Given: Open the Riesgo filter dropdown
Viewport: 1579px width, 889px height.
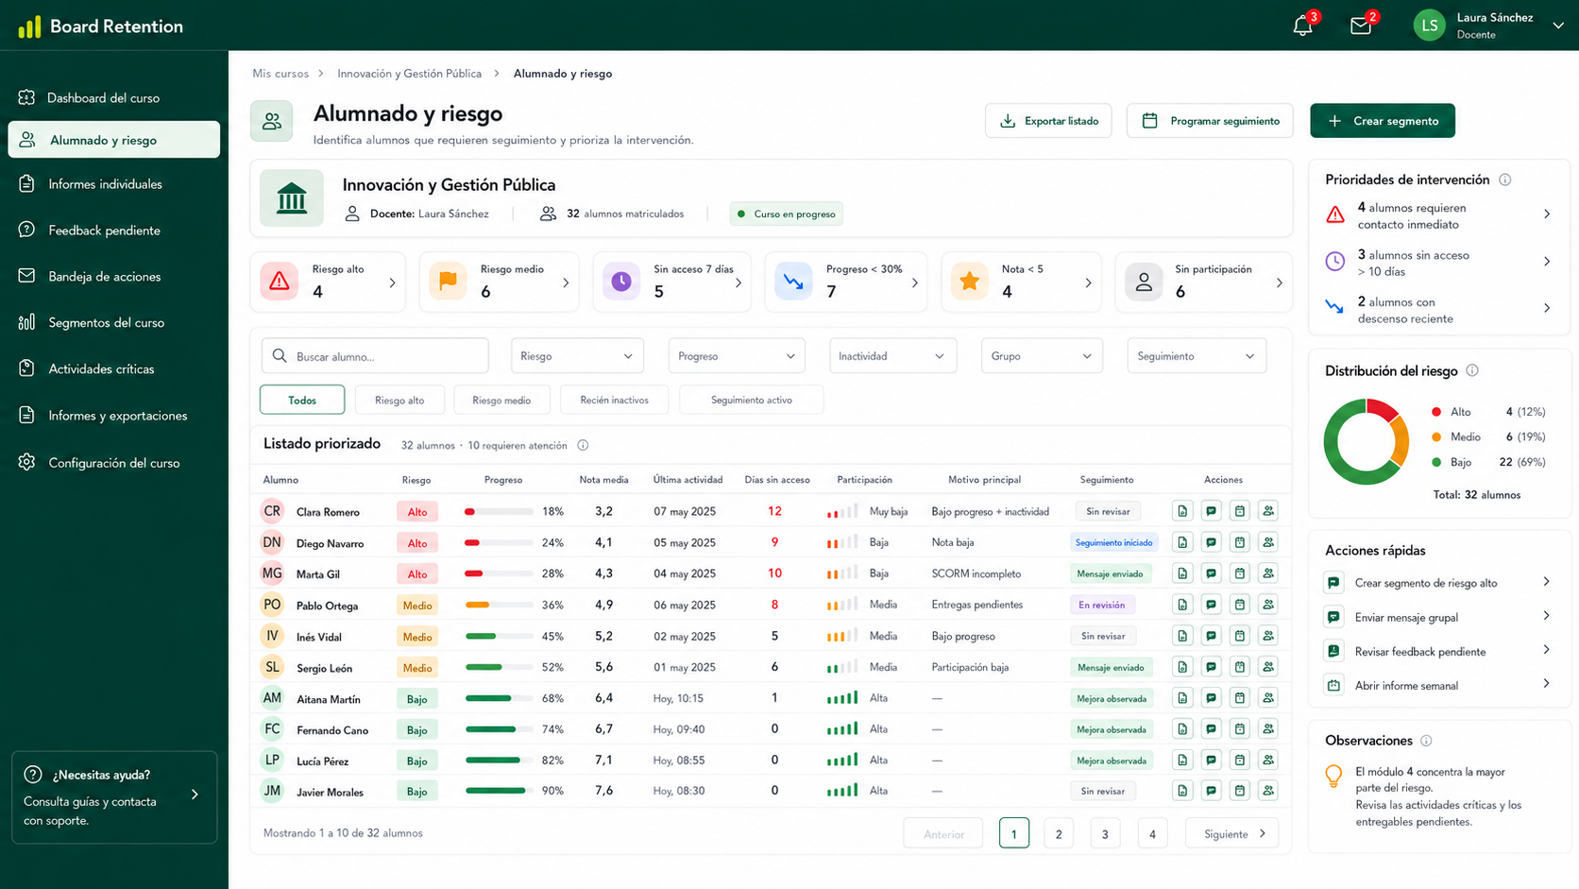Looking at the screenshot, I should (x=577, y=356).
